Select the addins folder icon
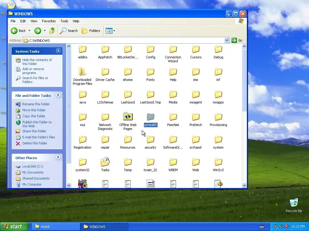Viewport: 309px width, 231px height. (x=83, y=49)
